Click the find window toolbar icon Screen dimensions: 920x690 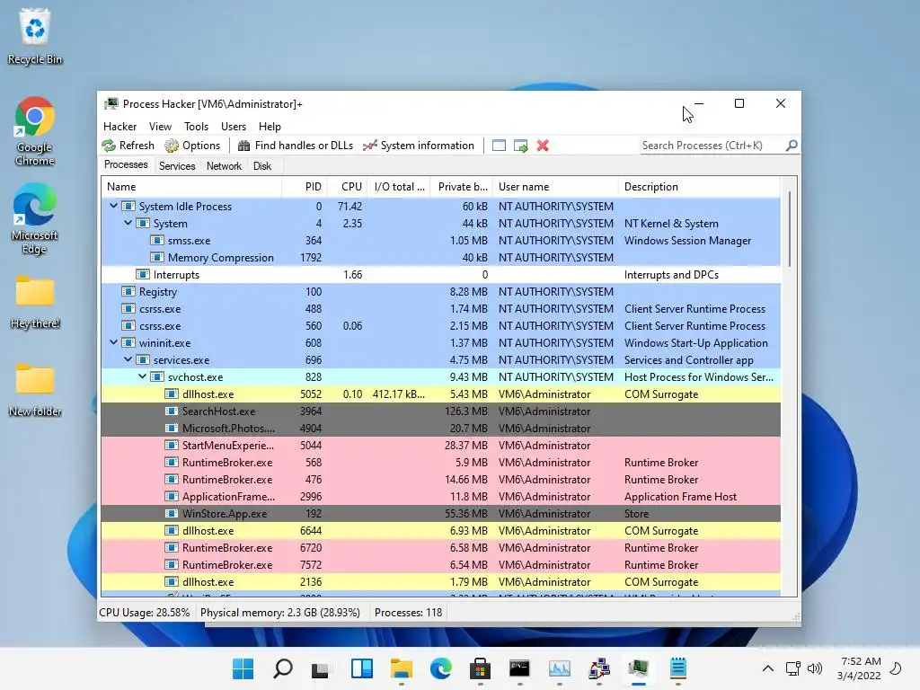499,146
